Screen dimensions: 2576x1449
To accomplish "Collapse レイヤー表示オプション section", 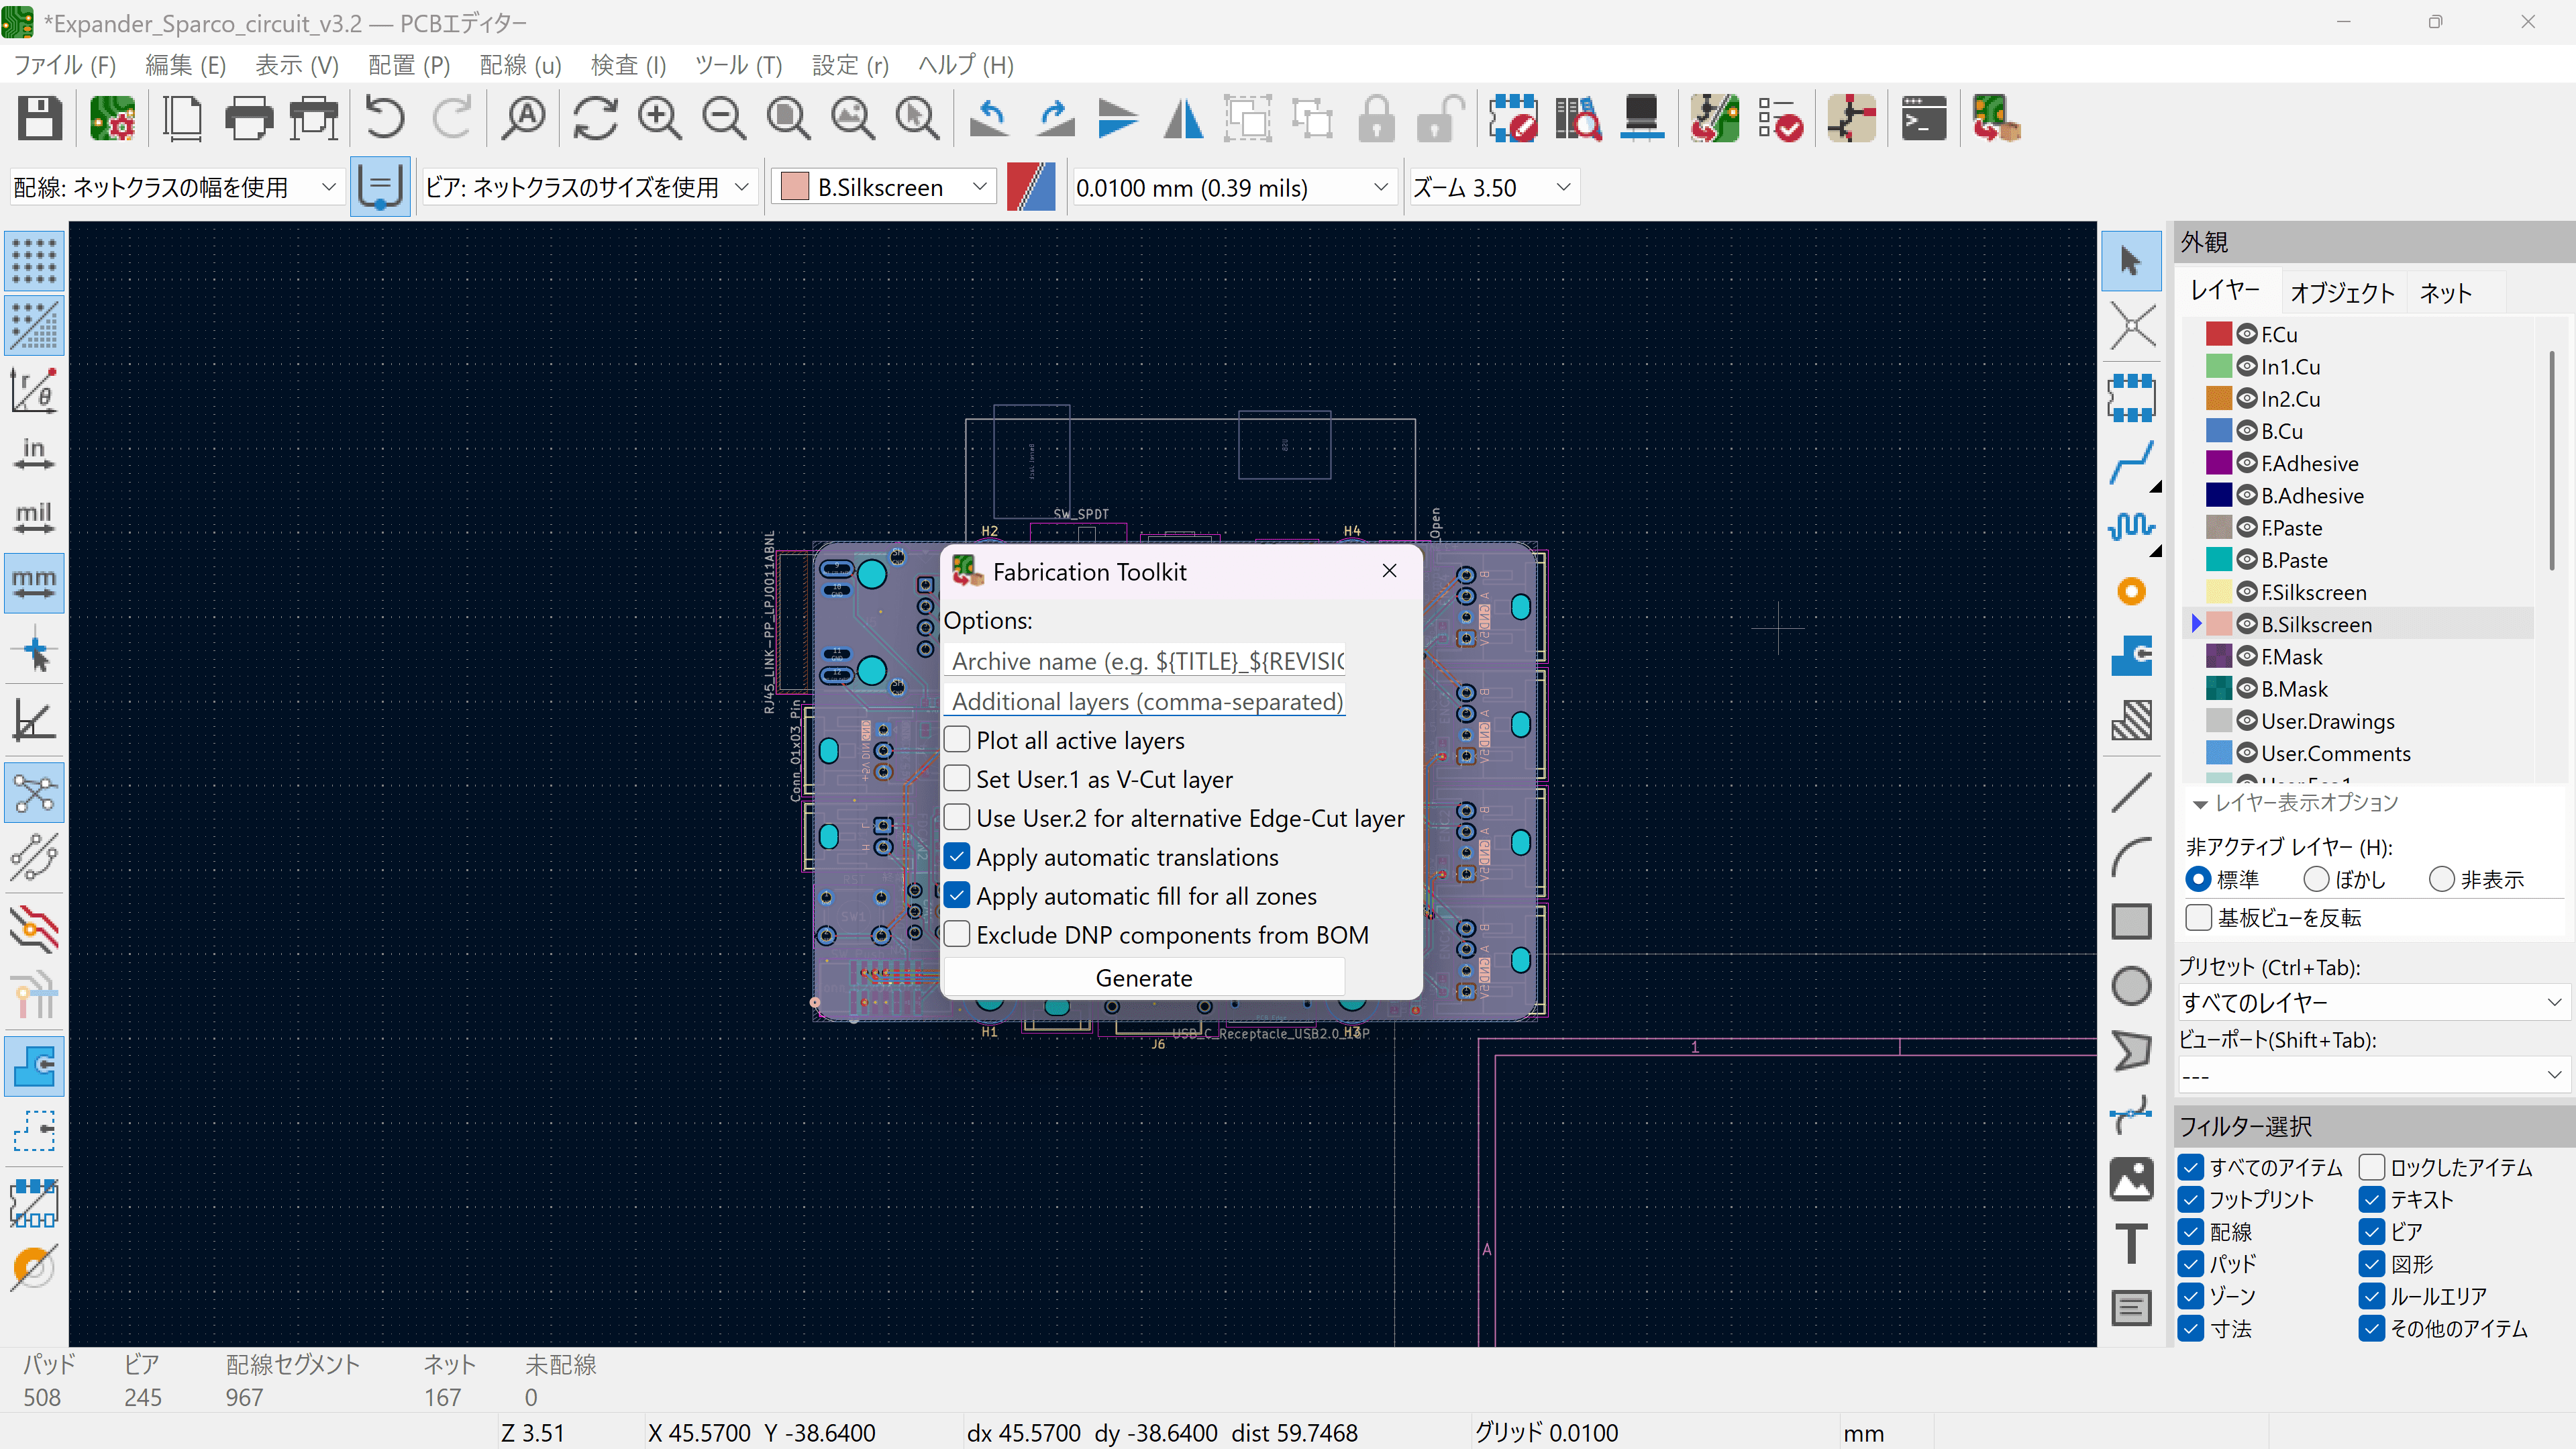I will coord(2200,804).
